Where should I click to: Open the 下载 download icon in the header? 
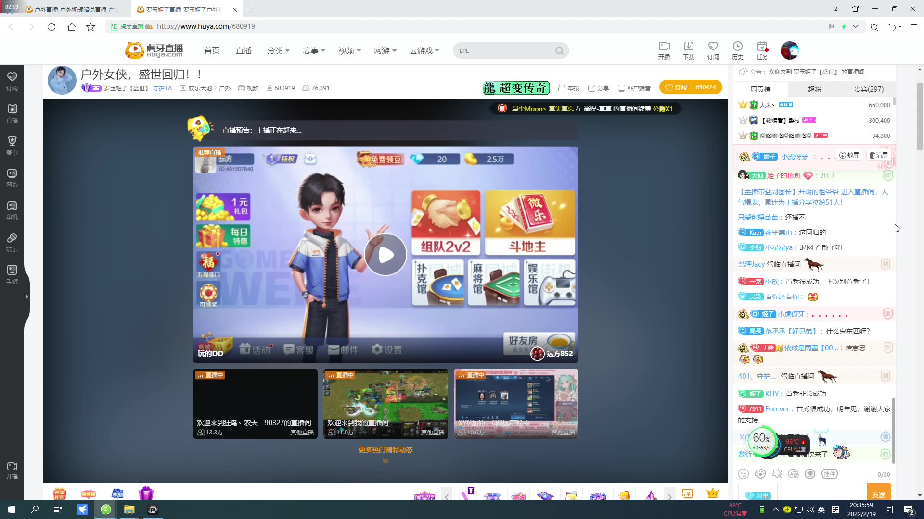click(x=689, y=50)
